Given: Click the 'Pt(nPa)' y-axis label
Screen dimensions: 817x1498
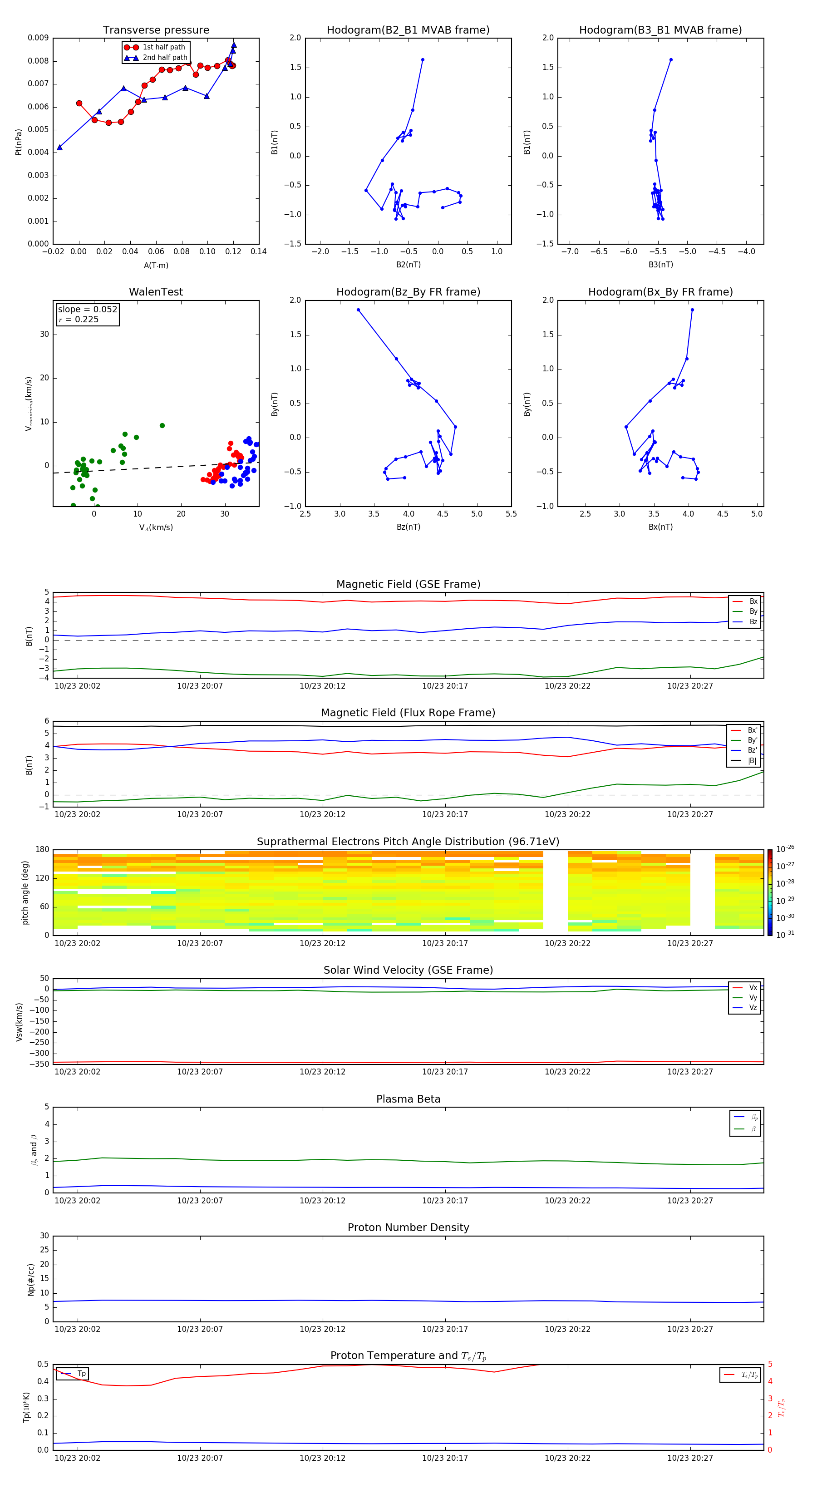Looking at the screenshot, I should [18, 141].
